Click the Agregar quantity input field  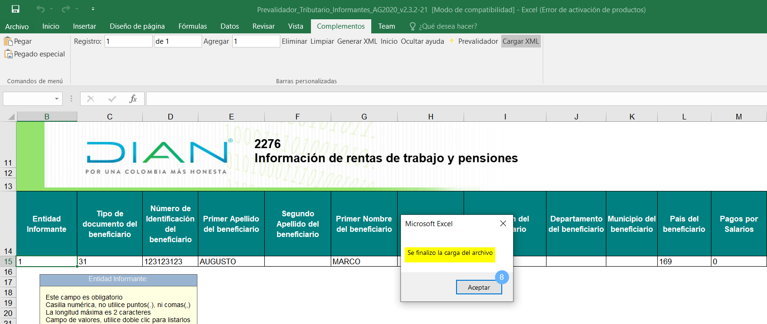click(x=256, y=41)
